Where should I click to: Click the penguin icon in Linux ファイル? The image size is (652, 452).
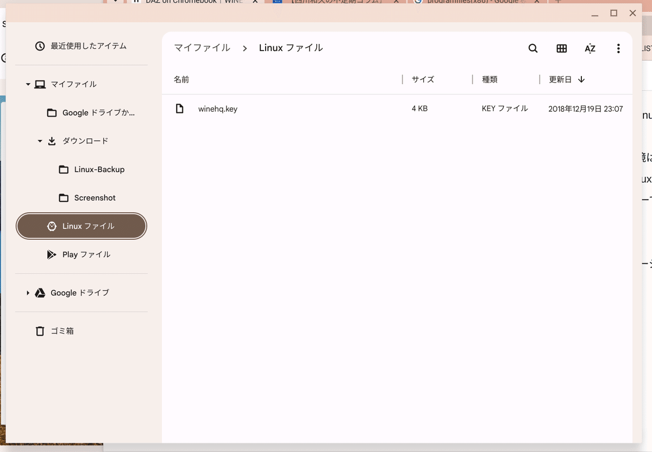click(52, 226)
